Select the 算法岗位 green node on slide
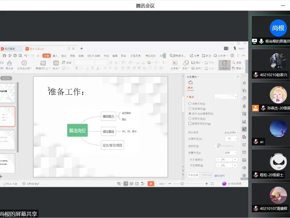 coord(77,130)
